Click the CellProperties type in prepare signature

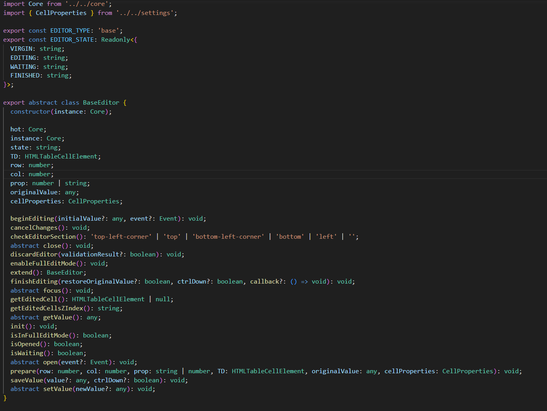[468, 371]
